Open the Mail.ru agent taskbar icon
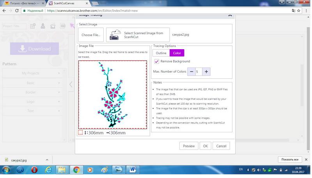This screenshot has width=312, height=178. click(20, 170)
